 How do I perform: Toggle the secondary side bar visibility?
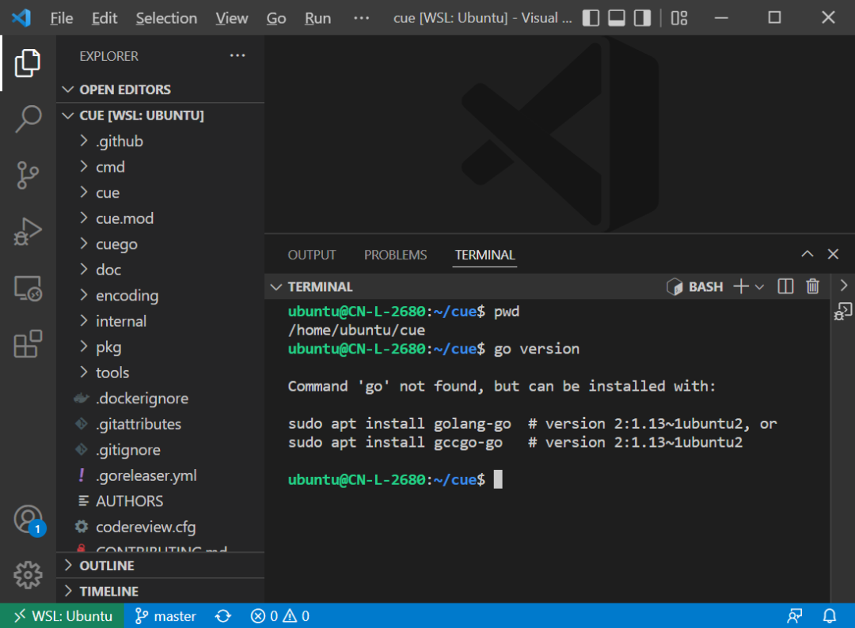pyautogui.click(x=641, y=17)
